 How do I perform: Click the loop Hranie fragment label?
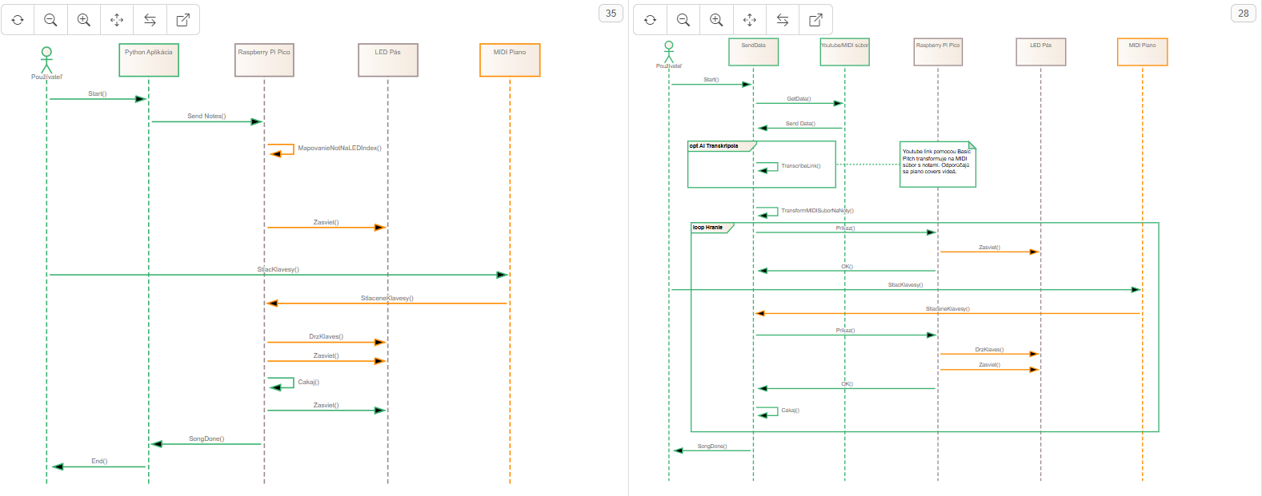pos(709,228)
